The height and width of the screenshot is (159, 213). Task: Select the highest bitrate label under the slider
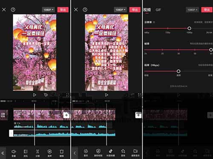coord(210,75)
